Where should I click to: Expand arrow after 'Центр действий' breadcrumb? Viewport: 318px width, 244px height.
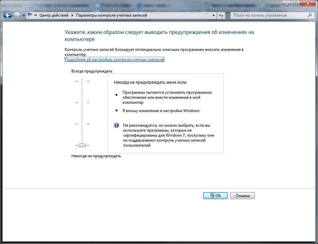[72, 15]
